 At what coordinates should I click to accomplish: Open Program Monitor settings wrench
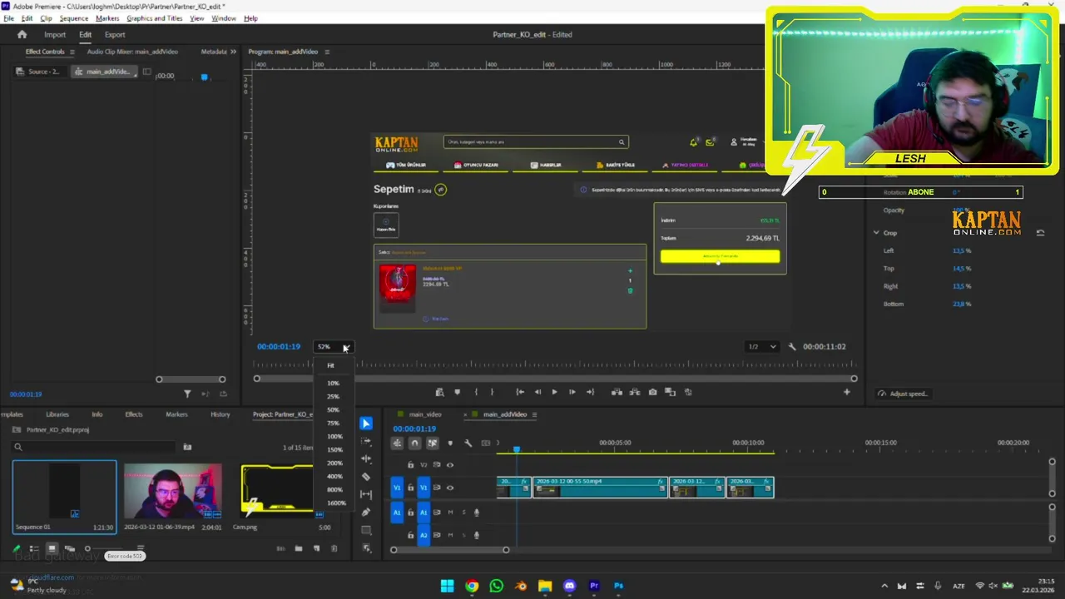pyautogui.click(x=792, y=346)
